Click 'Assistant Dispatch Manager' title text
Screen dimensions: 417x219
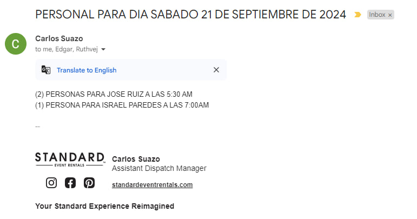[159, 169]
